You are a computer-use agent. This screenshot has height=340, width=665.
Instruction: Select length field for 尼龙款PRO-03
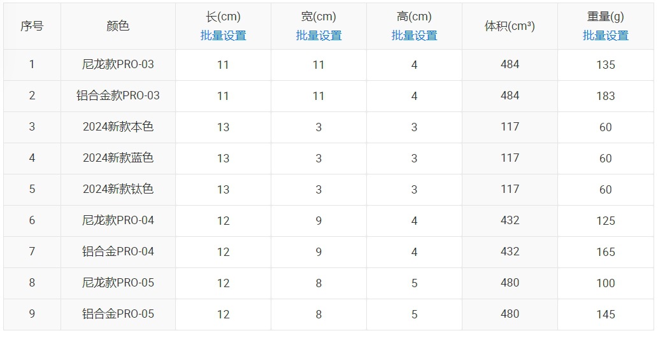click(223, 65)
